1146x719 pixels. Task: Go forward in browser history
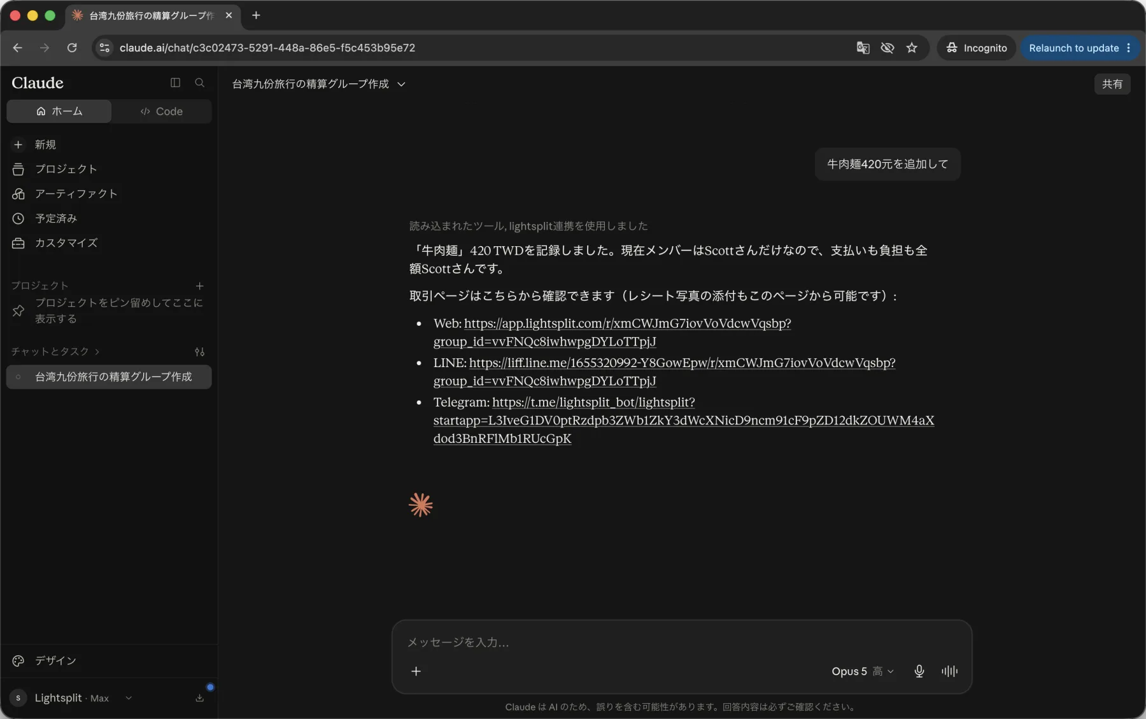(45, 48)
